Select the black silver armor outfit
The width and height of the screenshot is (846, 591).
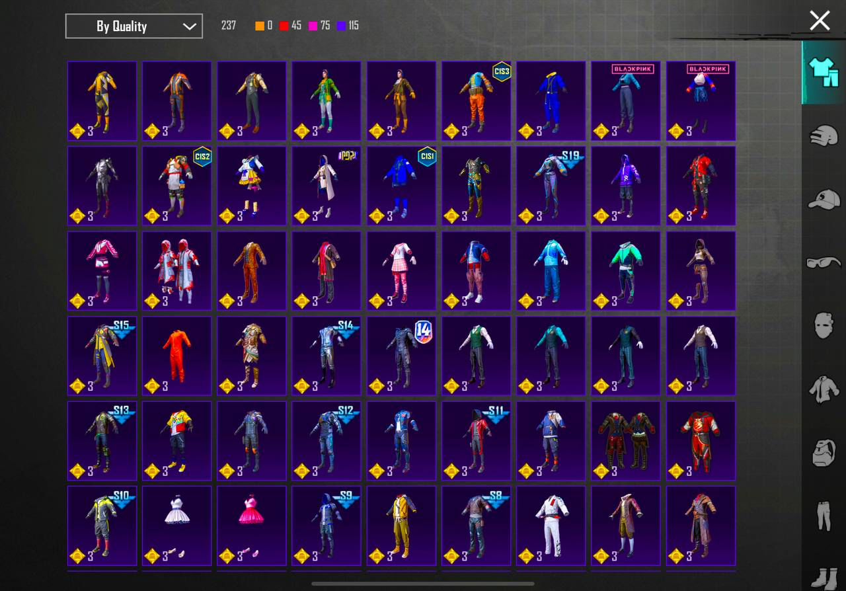pos(102,186)
